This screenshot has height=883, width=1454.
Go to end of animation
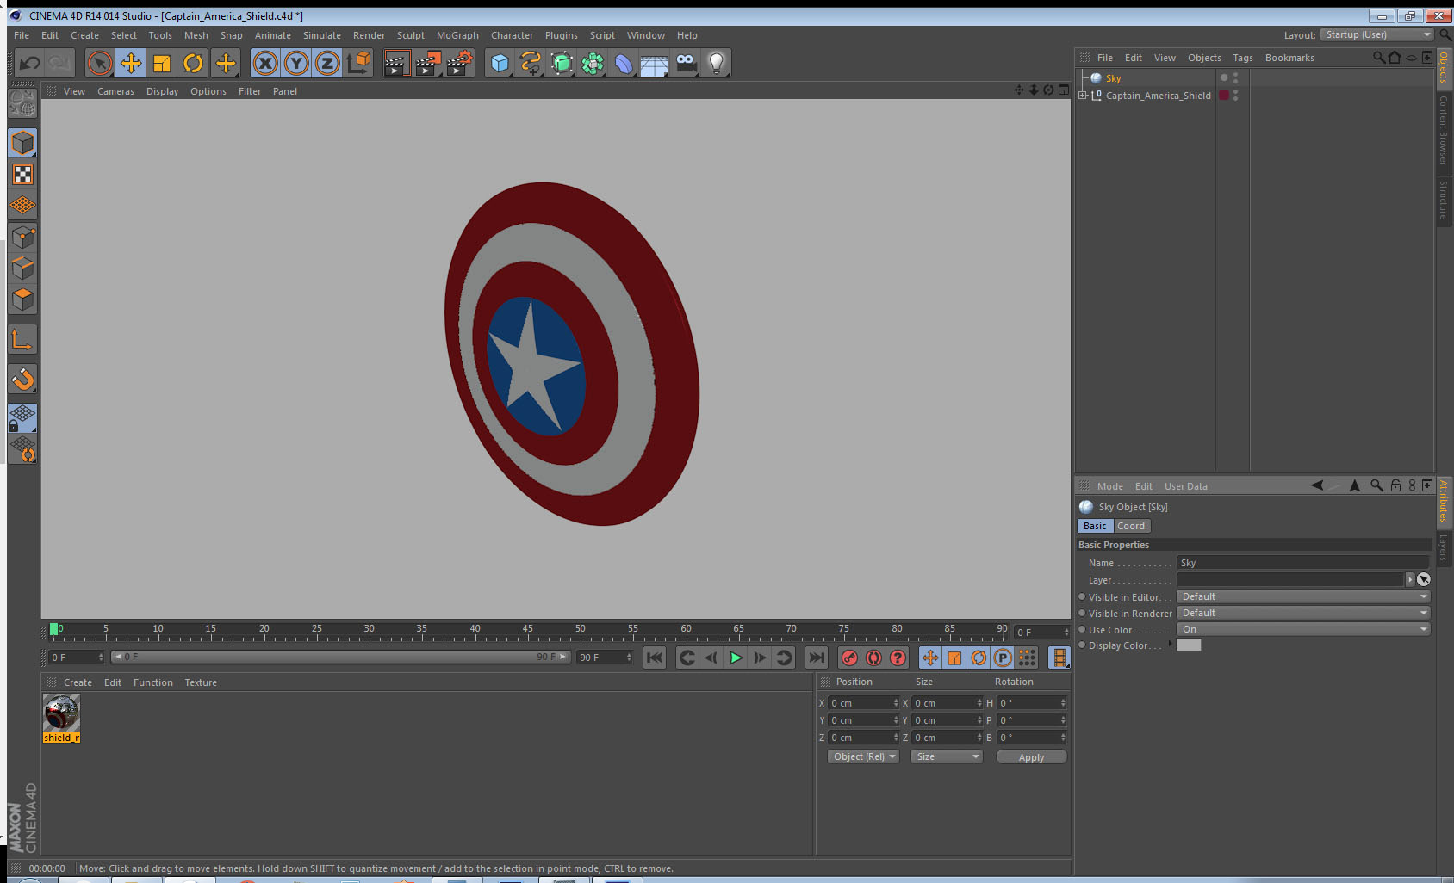pos(816,658)
